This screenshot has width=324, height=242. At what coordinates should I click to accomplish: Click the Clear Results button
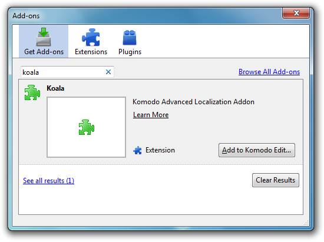[x=276, y=180]
